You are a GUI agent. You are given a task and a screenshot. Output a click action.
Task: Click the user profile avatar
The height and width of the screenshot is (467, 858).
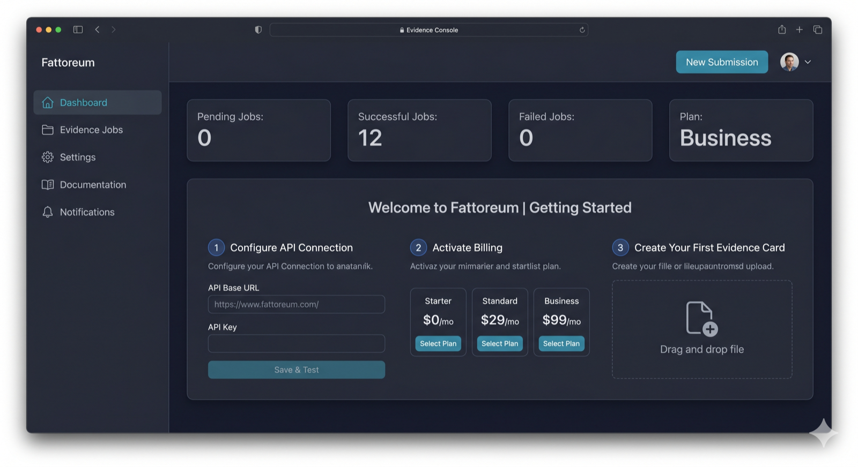click(x=789, y=62)
